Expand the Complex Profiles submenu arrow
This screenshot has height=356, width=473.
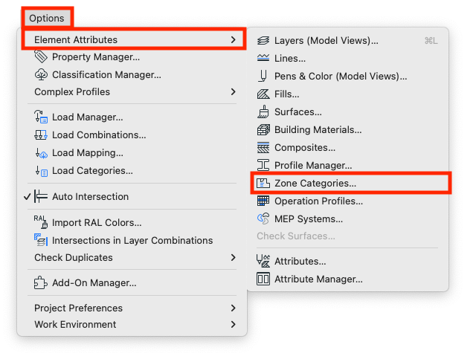233,91
